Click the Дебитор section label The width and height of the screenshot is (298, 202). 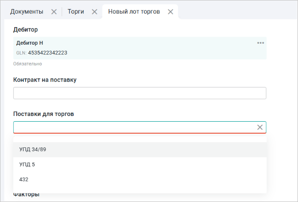pyautogui.click(x=26, y=29)
